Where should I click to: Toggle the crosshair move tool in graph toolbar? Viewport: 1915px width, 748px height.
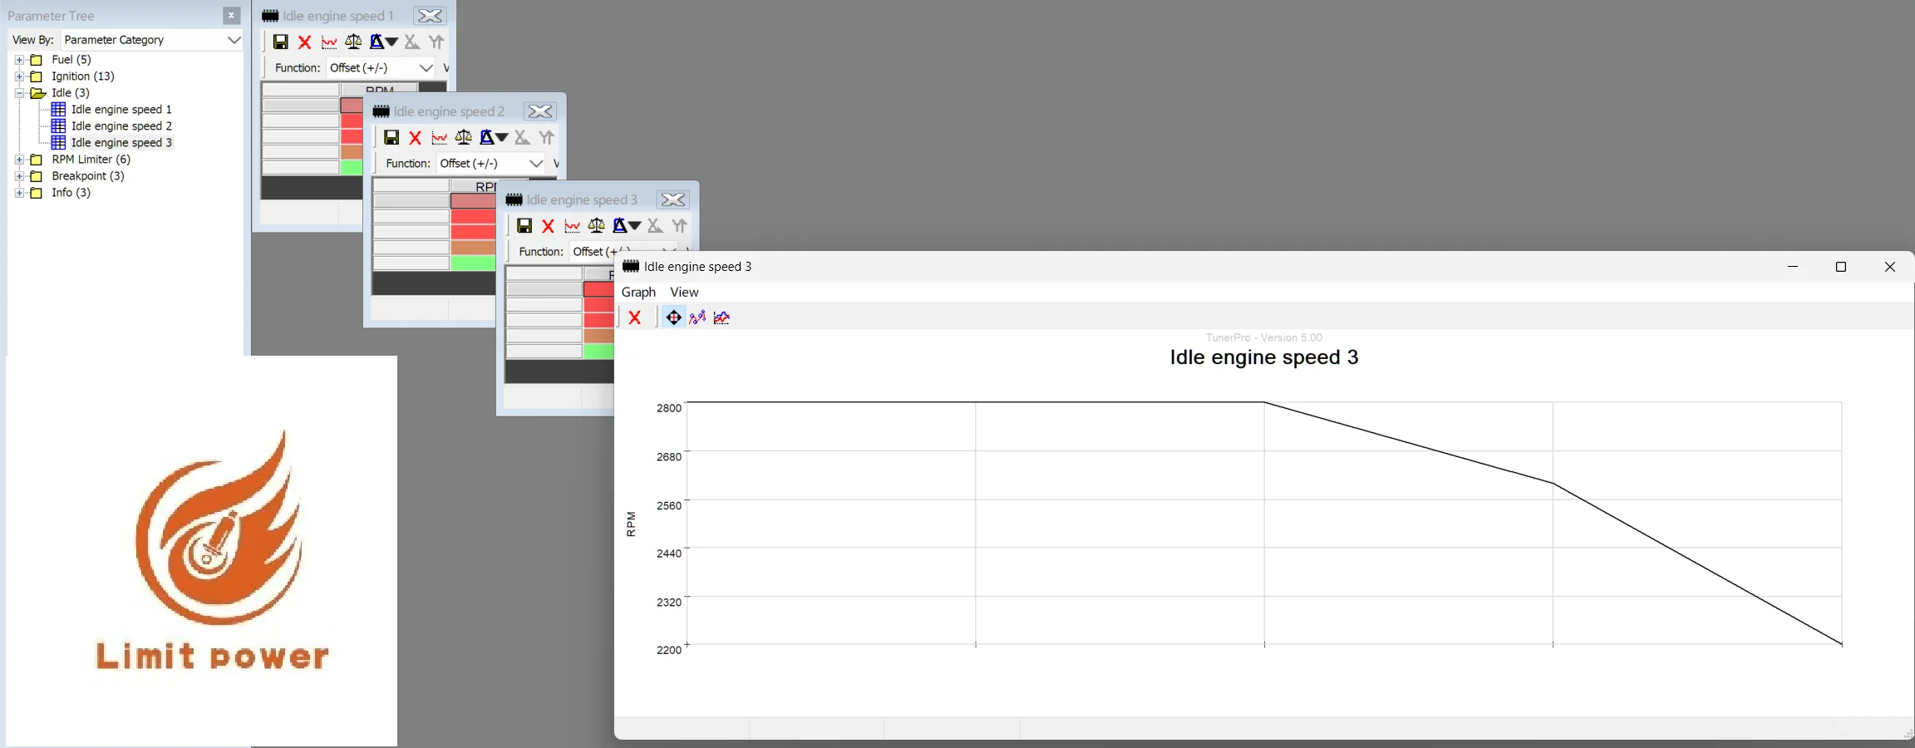pos(673,317)
